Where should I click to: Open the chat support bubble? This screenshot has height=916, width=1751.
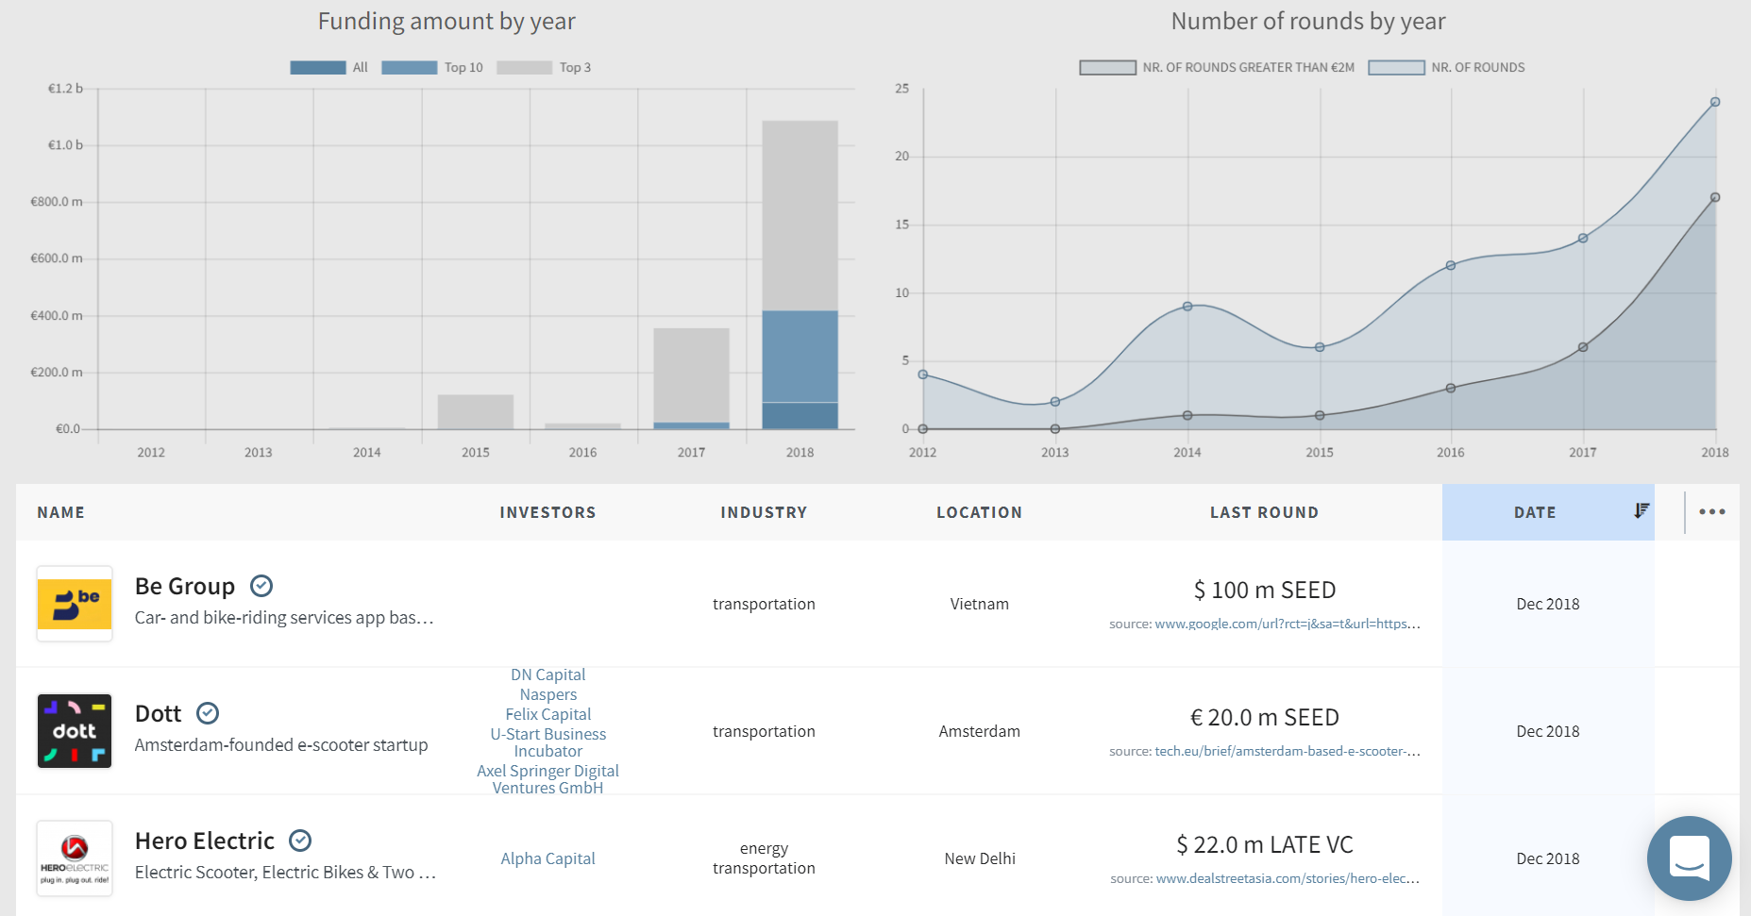pos(1689,858)
